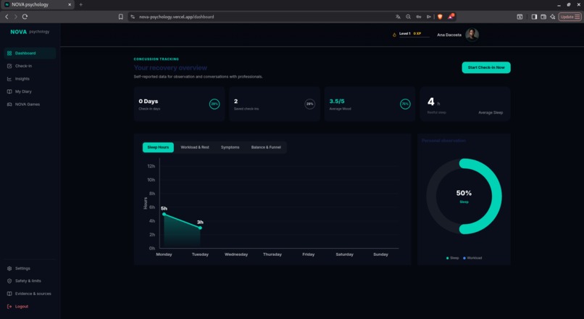
Task: Select the Sleep Hours chart tab
Action: [158, 147]
